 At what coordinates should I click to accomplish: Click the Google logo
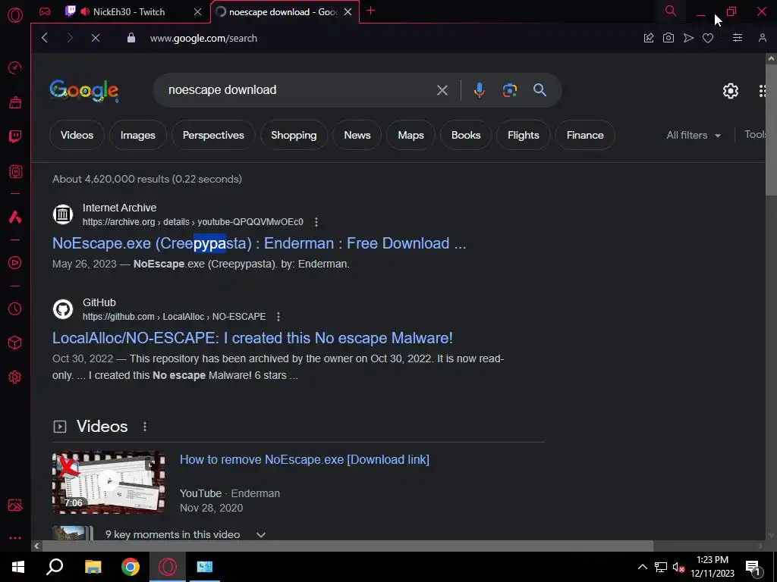pyautogui.click(x=83, y=91)
